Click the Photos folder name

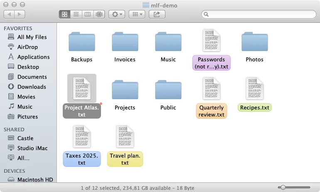click(x=254, y=59)
